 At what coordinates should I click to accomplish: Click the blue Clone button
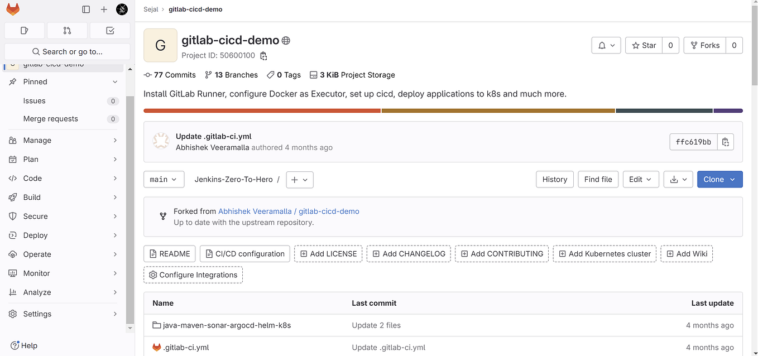click(719, 179)
